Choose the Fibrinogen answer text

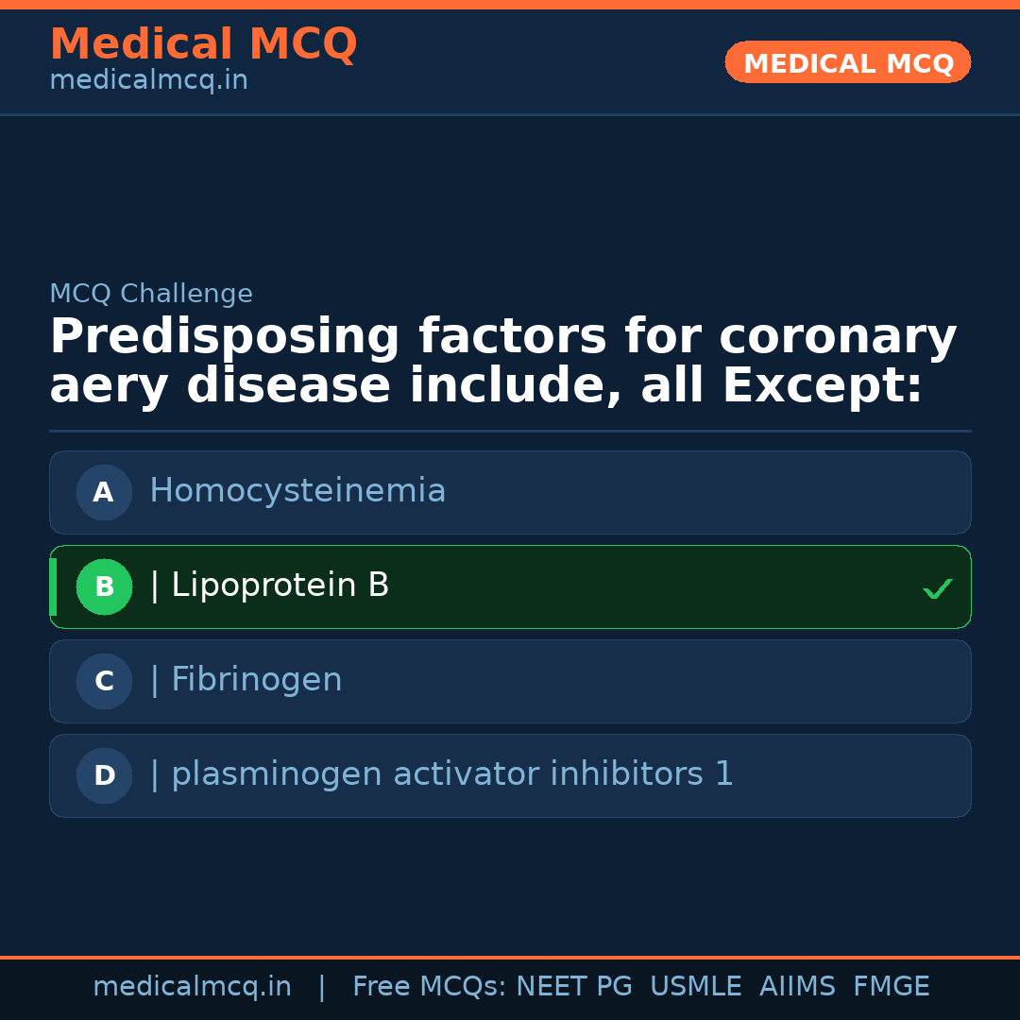pyautogui.click(x=256, y=680)
